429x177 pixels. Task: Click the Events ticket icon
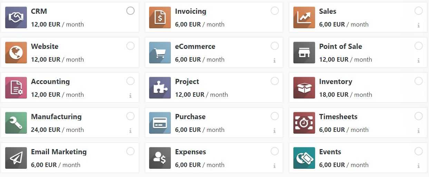click(x=304, y=158)
